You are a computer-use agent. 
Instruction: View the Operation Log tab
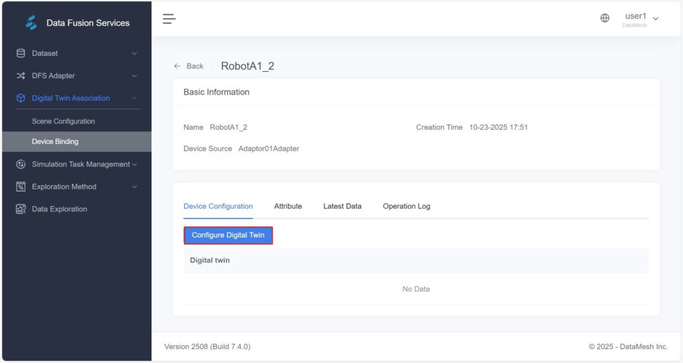click(406, 206)
